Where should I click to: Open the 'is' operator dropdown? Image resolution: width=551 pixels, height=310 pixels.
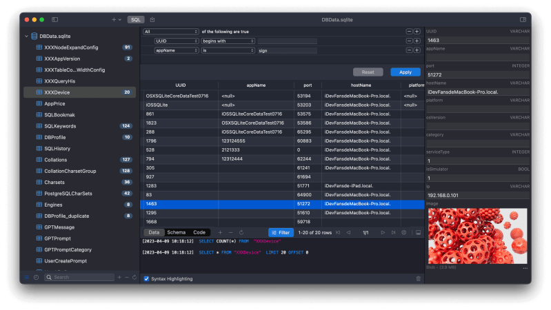click(x=228, y=50)
